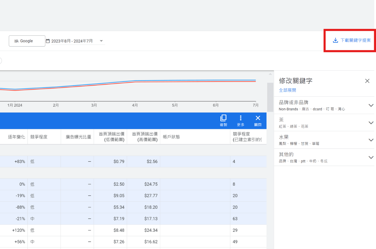The height and width of the screenshot is (249, 376).
Task: Click the -21% year change cell
Action: pos(21,219)
